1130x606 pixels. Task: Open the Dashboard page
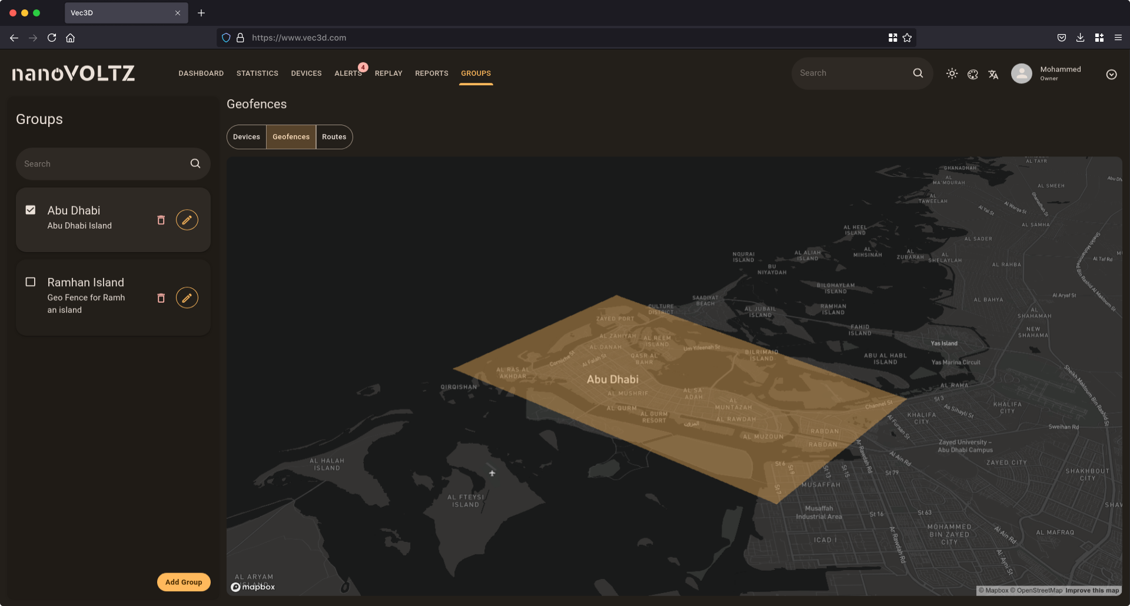[x=201, y=73]
